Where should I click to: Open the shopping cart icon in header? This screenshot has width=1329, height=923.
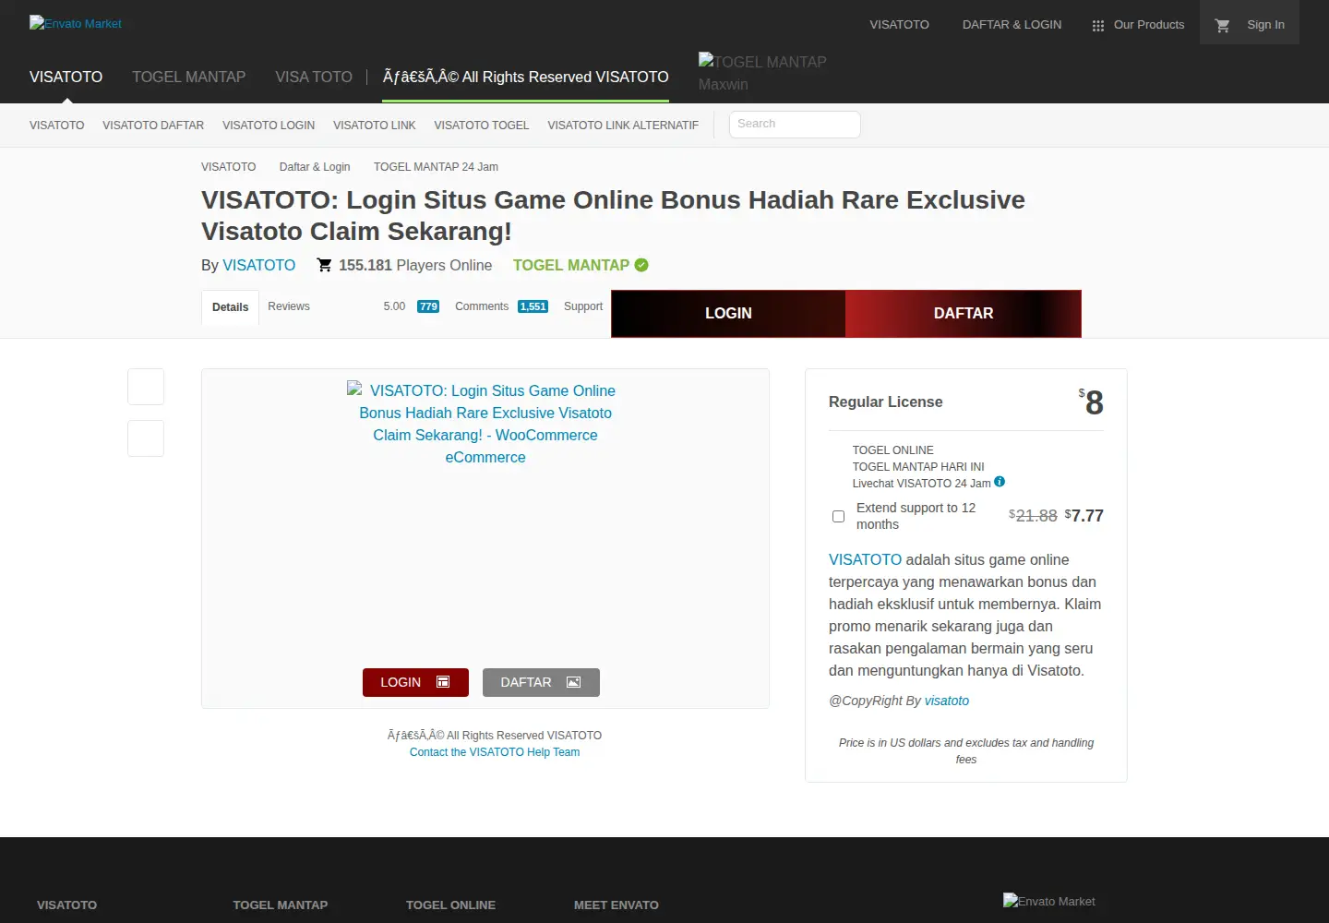(x=1223, y=25)
